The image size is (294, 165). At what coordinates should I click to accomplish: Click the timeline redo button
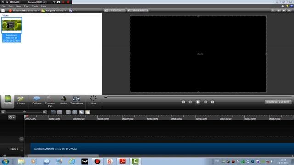pyautogui.click(x=60, y=112)
